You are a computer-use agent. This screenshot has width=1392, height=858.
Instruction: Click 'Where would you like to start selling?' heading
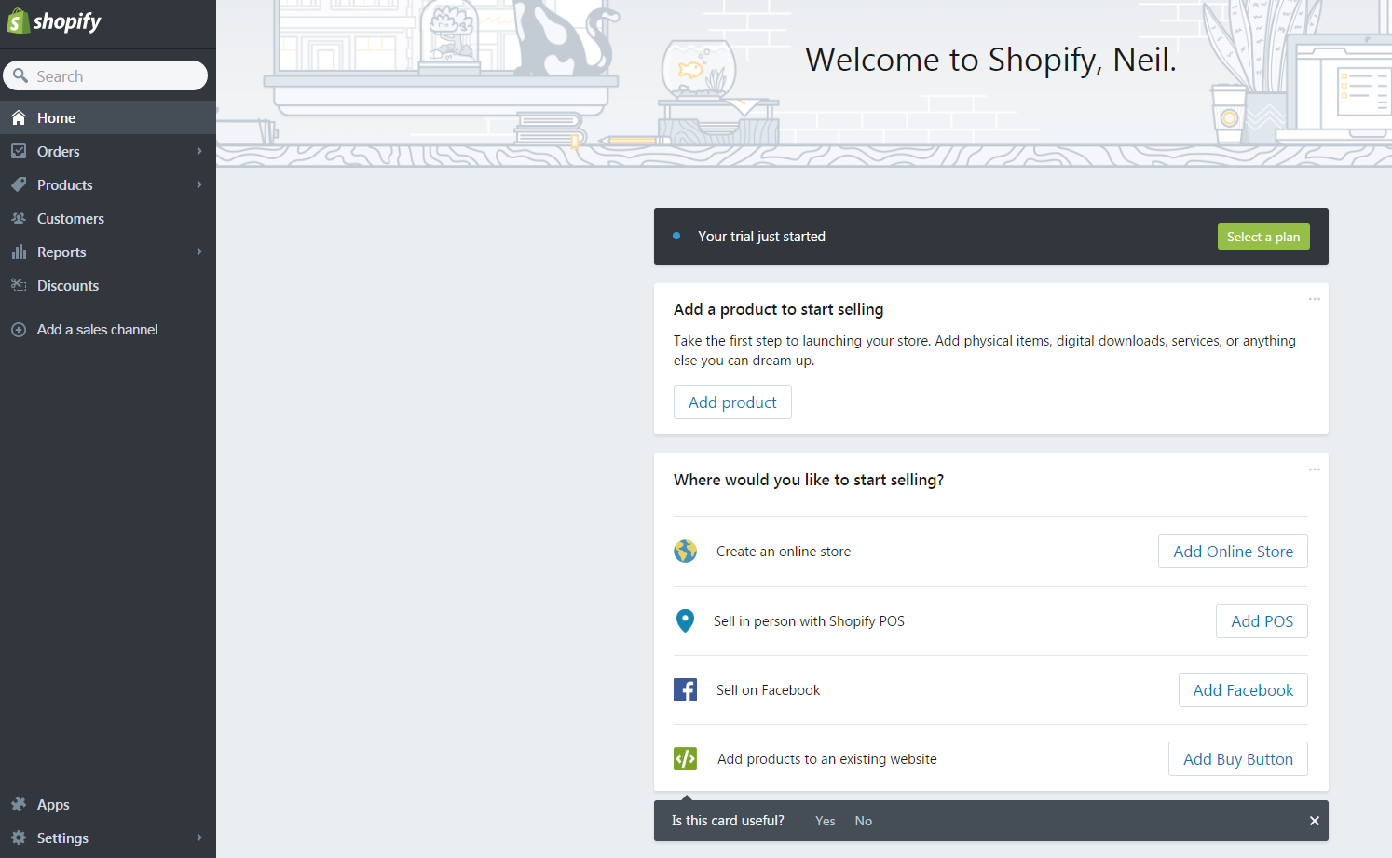809,480
